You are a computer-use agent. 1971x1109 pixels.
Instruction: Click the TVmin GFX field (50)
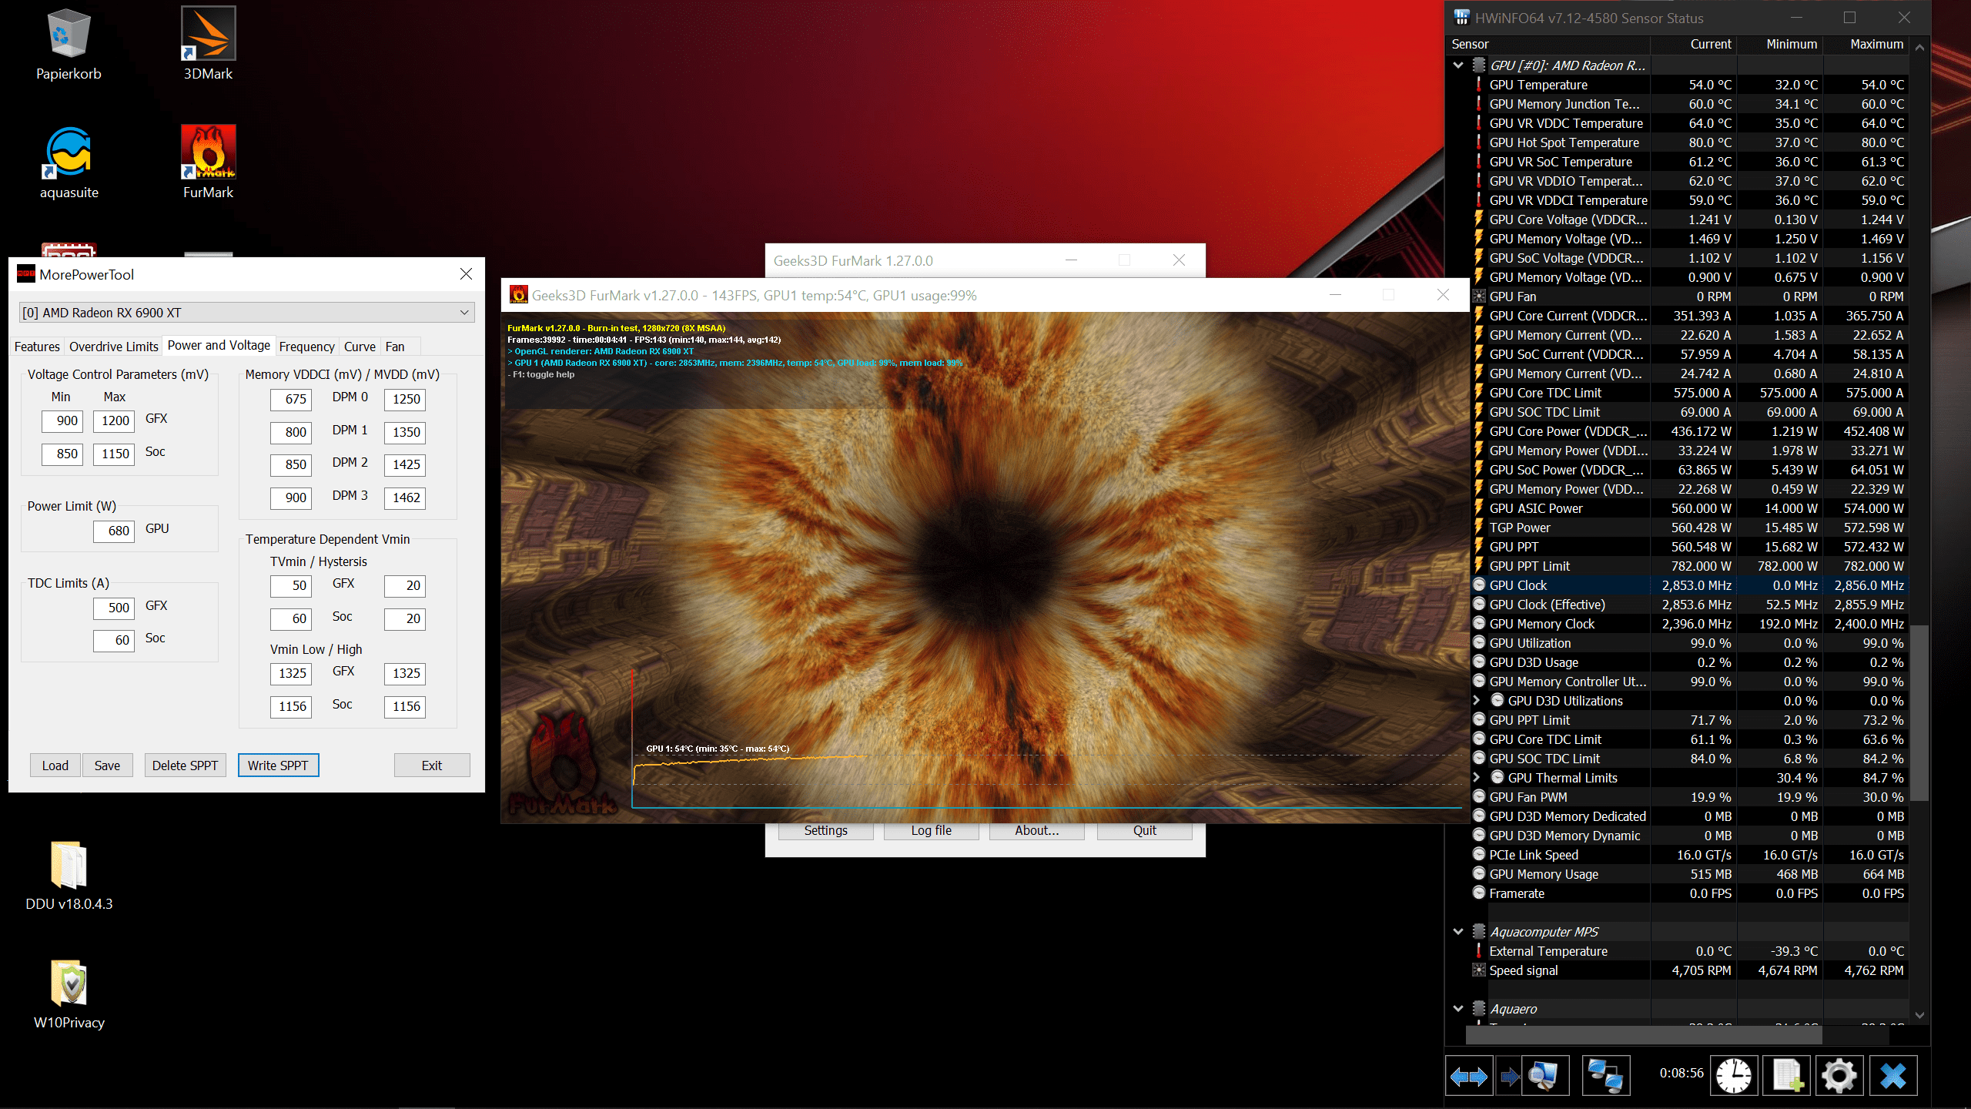tap(291, 585)
